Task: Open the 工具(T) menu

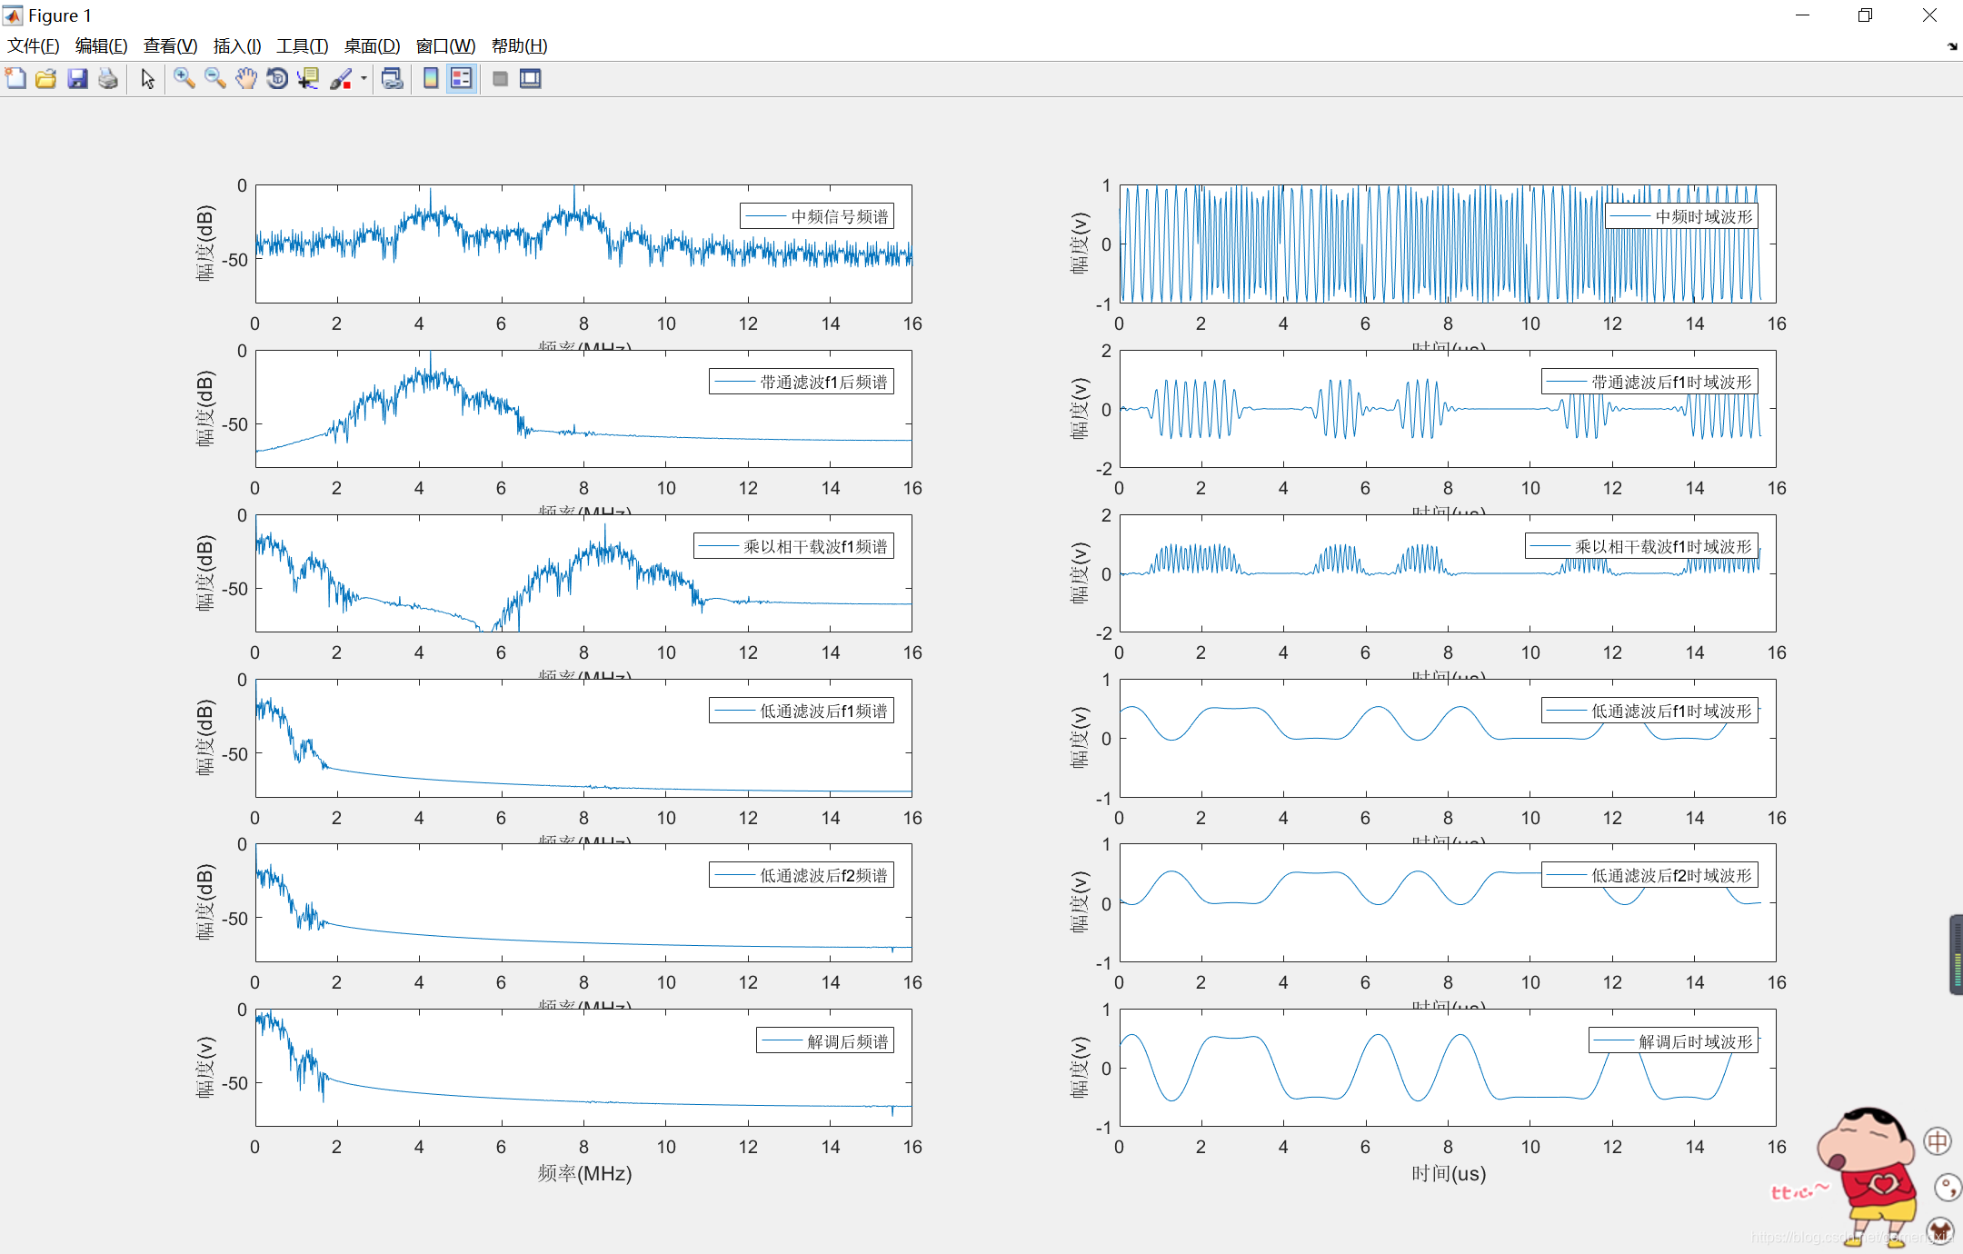Action: pos(302,46)
